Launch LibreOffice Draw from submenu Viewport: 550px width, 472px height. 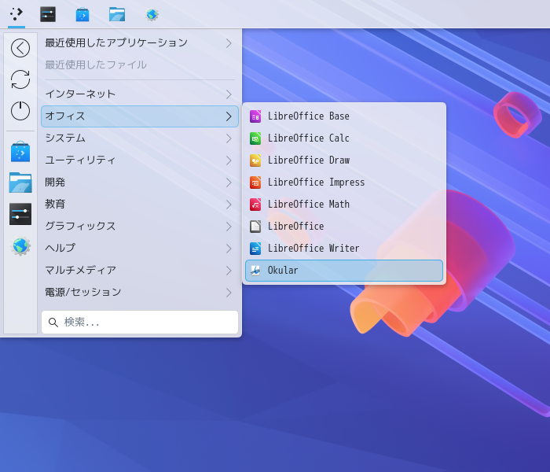click(x=344, y=160)
